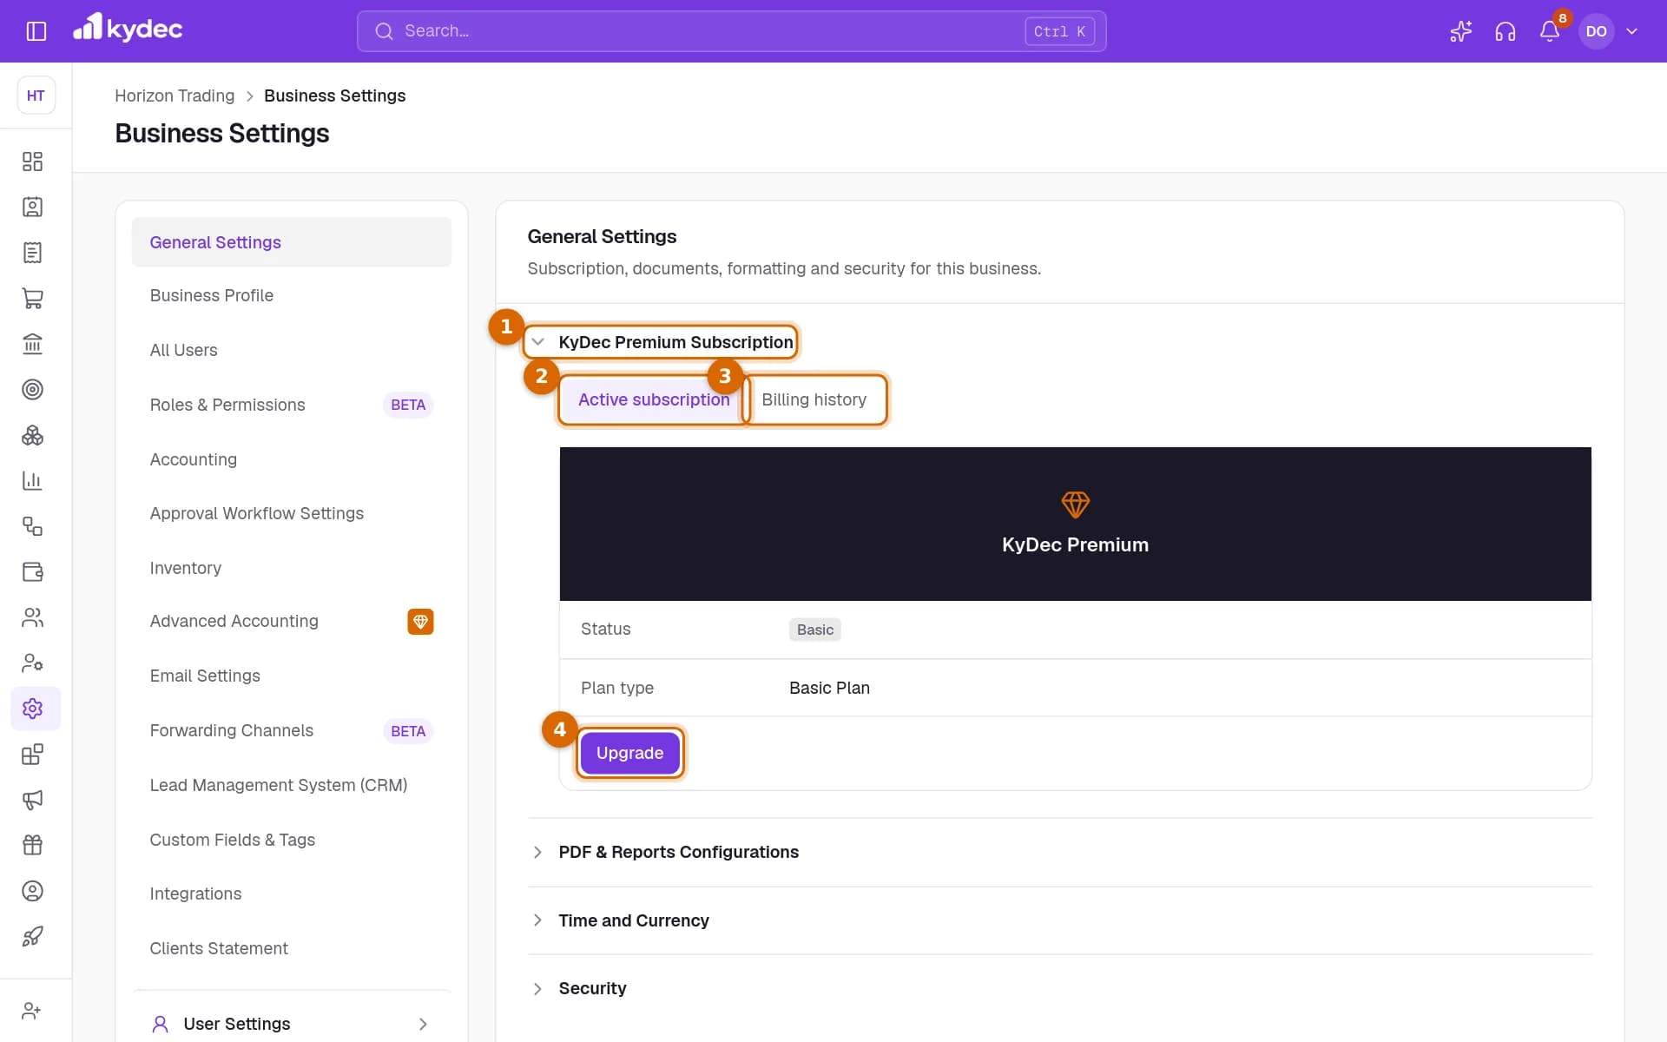1667x1042 pixels.
Task: Click the Basic status badge
Action: pos(815,630)
